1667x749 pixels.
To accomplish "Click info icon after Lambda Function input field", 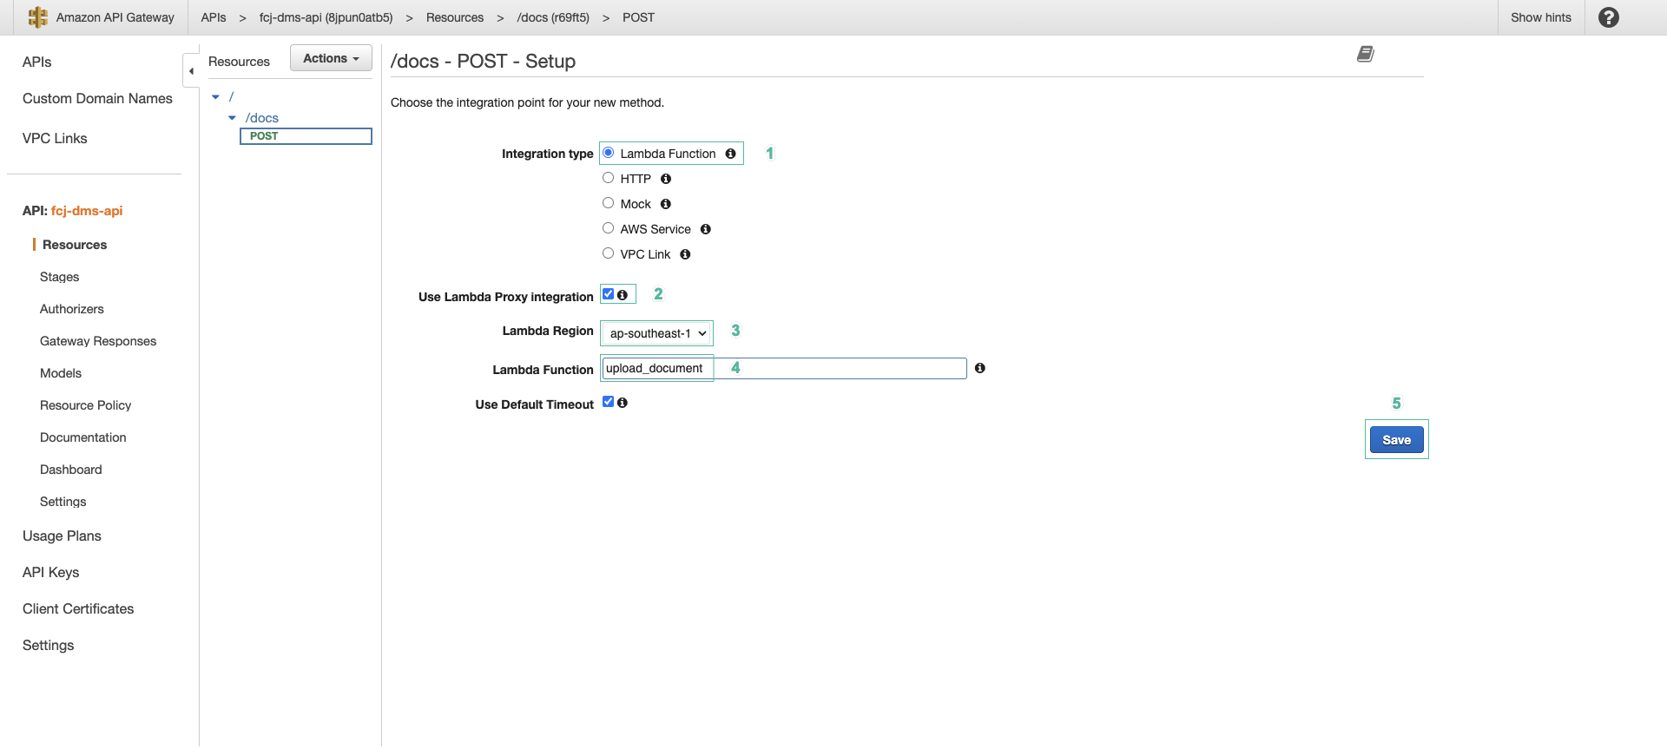I will point(980,368).
